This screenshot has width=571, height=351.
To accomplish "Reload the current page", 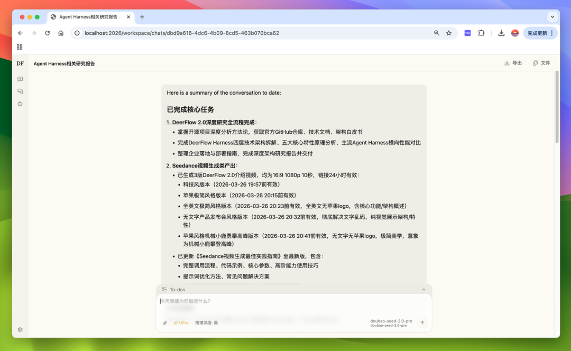I will tap(48, 33).
